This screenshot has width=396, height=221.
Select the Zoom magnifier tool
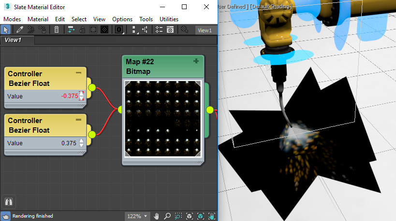pos(167,216)
